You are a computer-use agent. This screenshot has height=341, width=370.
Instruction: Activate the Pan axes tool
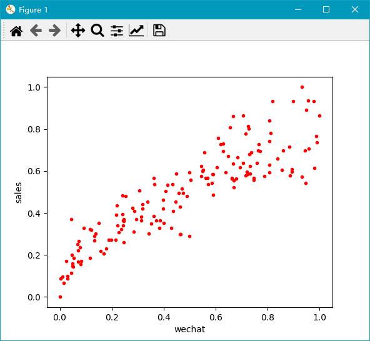(x=78, y=31)
